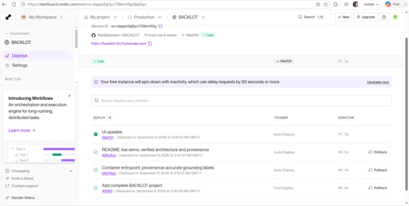The height and width of the screenshot is (206, 409).
Task: Click status icon of Add complete BACKLOT deploy
Action: (96, 188)
